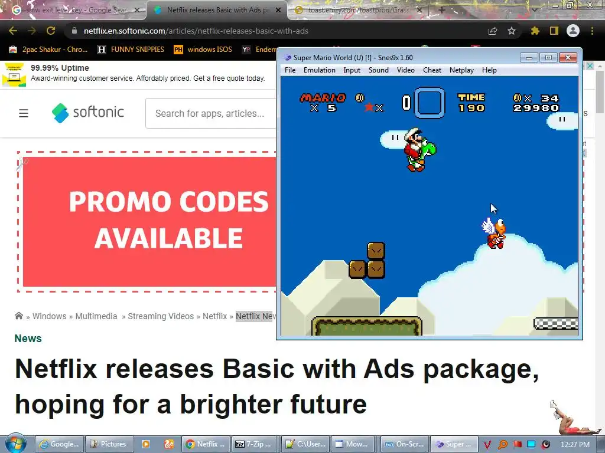This screenshot has height=453, width=605.
Task: Open the C:\User Notepad++ taskbar item
Action: 305,444
